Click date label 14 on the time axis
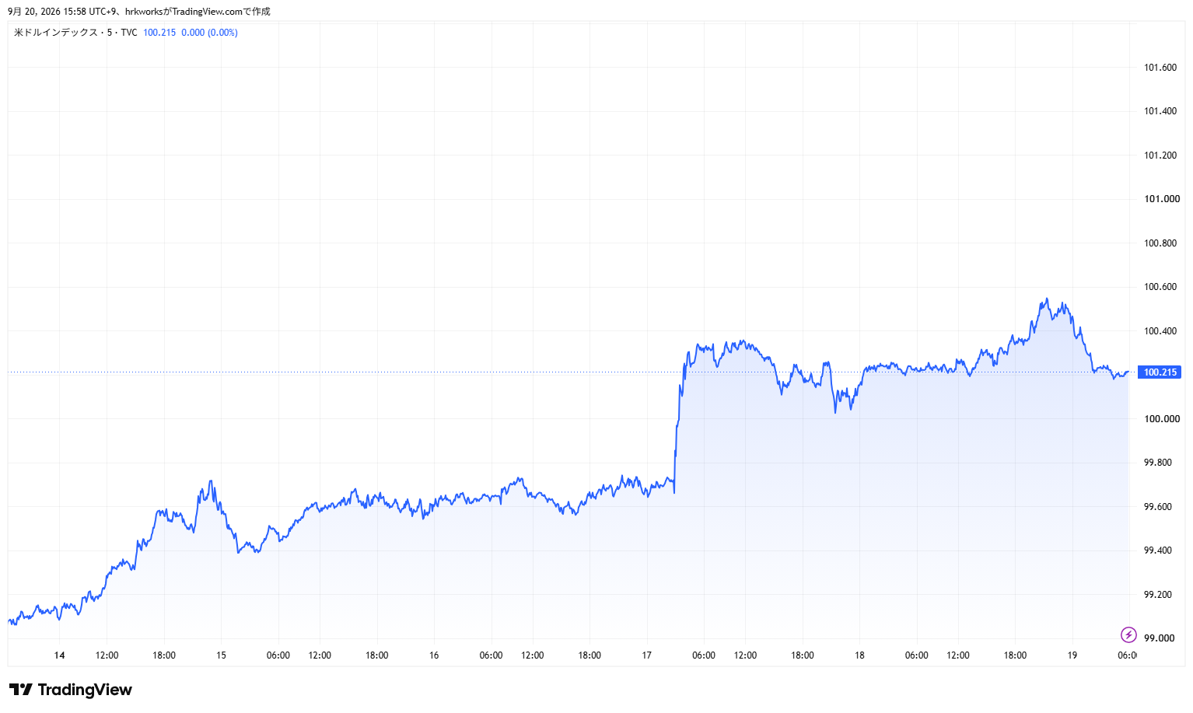Image resolution: width=1193 pixels, height=713 pixels. pyautogui.click(x=60, y=655)
